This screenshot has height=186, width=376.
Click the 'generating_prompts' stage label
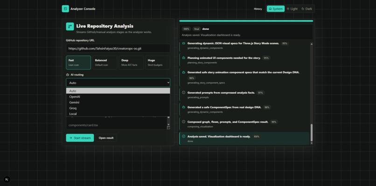tap(198, 97)
